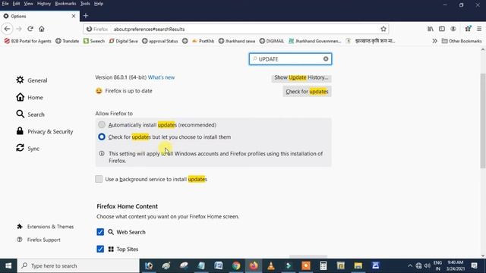The width and height of the screenshot is (486, 273).
Task: Open the Firefox hamburger application menu
Action: [x=479, y=29]
